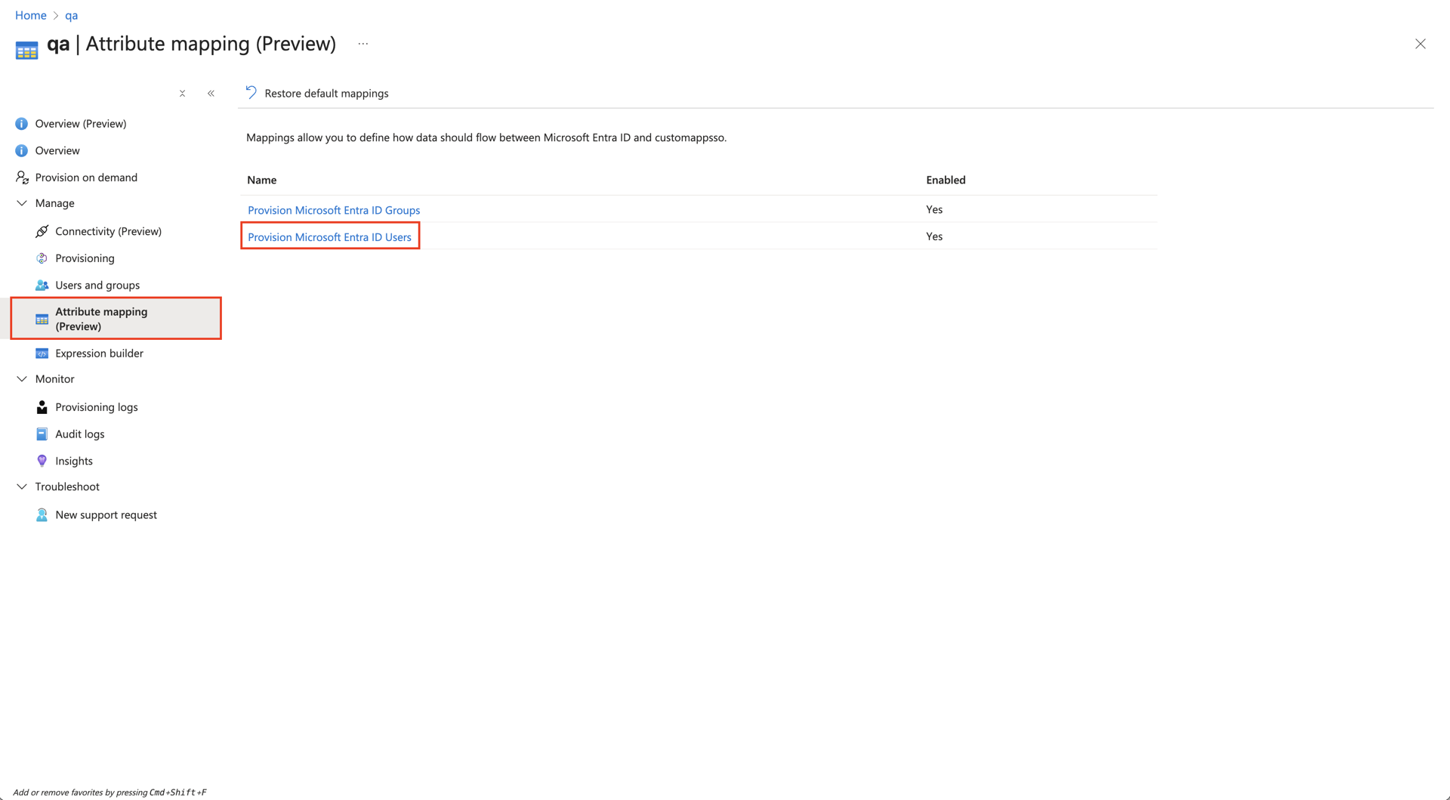The height and width of the screenshot is (800, 1450).
Task: Click Yes value in Users row
Action: [x=934, y=236]
